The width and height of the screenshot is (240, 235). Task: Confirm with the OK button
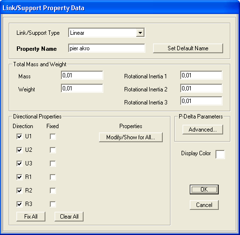(x=204, y=190)
